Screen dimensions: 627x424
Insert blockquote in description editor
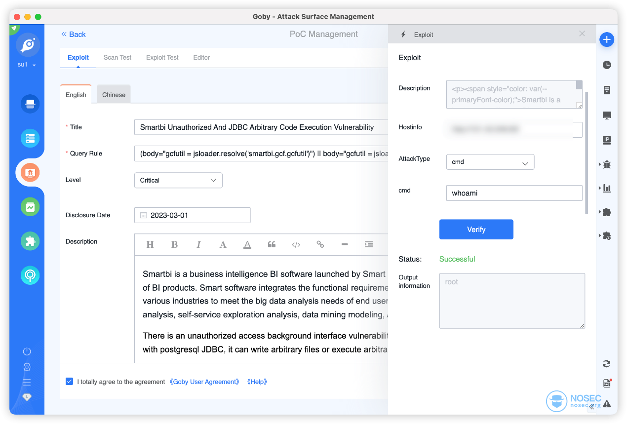coord(272,244)
